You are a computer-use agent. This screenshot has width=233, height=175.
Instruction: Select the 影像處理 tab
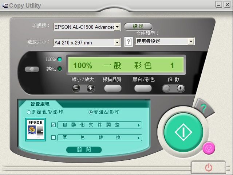(x=40, y=104)
